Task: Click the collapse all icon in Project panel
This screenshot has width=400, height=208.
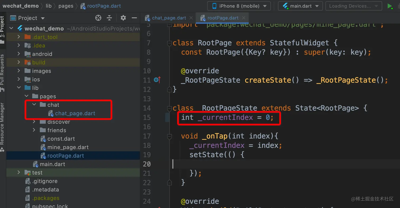Action: [x=110, y=18]
